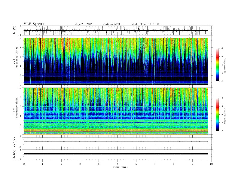Click the 'station=ATH' label
238x184 pixels.
pyautogui.click(x=111, y=24)
